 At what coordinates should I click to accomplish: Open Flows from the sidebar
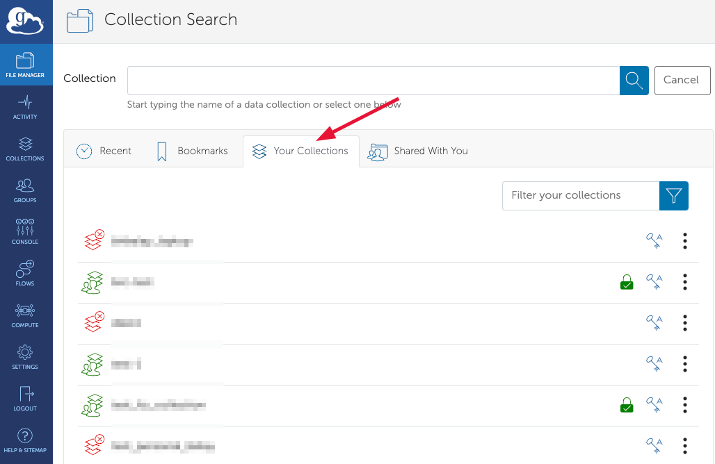[x=26, y=273]
